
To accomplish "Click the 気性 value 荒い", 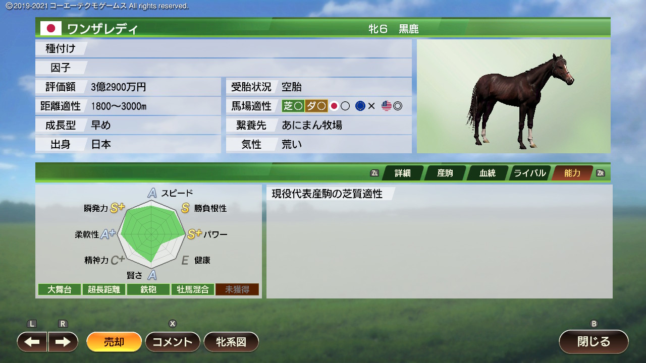I will (x=292, y=145).
